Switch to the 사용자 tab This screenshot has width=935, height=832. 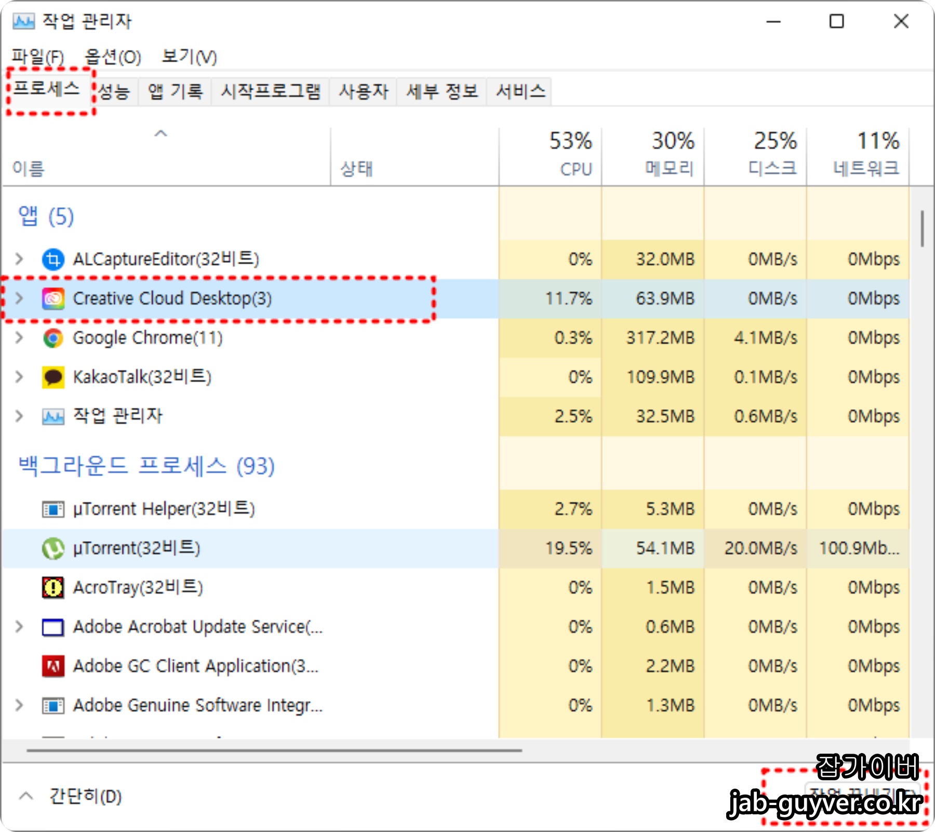point(364,92)
